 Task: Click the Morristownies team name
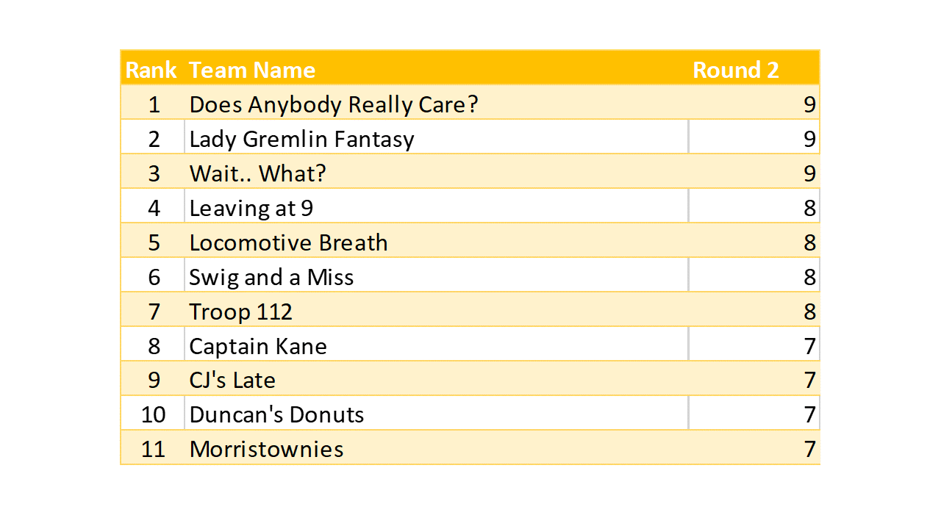(266, 449)
